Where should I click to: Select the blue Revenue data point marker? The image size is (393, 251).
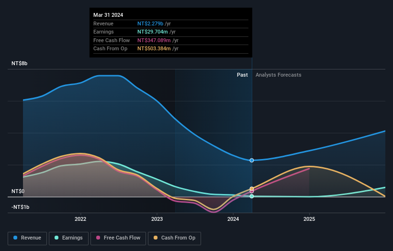tap(252, 160)
